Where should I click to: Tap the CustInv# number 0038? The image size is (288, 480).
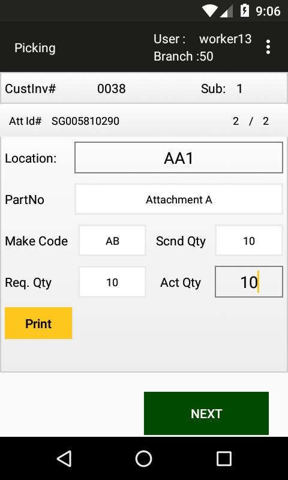112,89
